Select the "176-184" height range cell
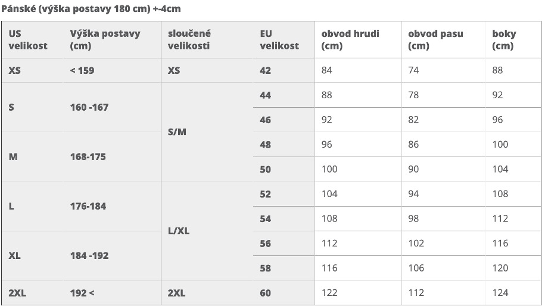Viewport: 542px width, 306px height. [x=88, y=206]
